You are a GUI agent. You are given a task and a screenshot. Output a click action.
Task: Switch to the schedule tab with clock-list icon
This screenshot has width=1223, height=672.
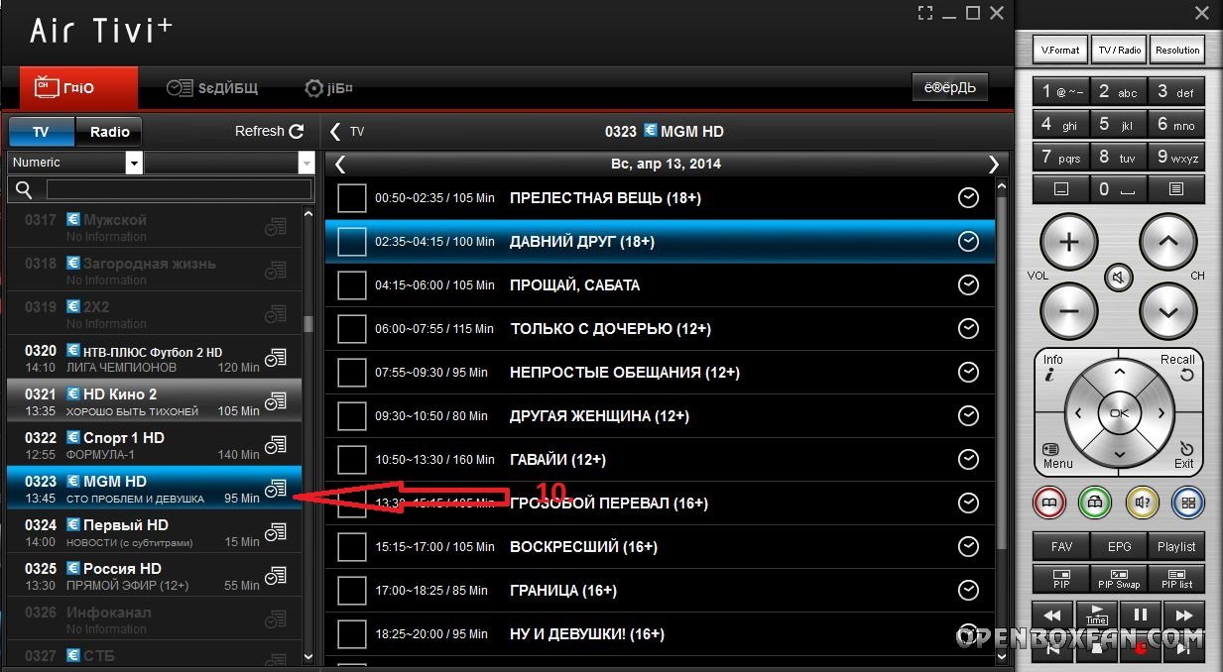tap(212, 88)
